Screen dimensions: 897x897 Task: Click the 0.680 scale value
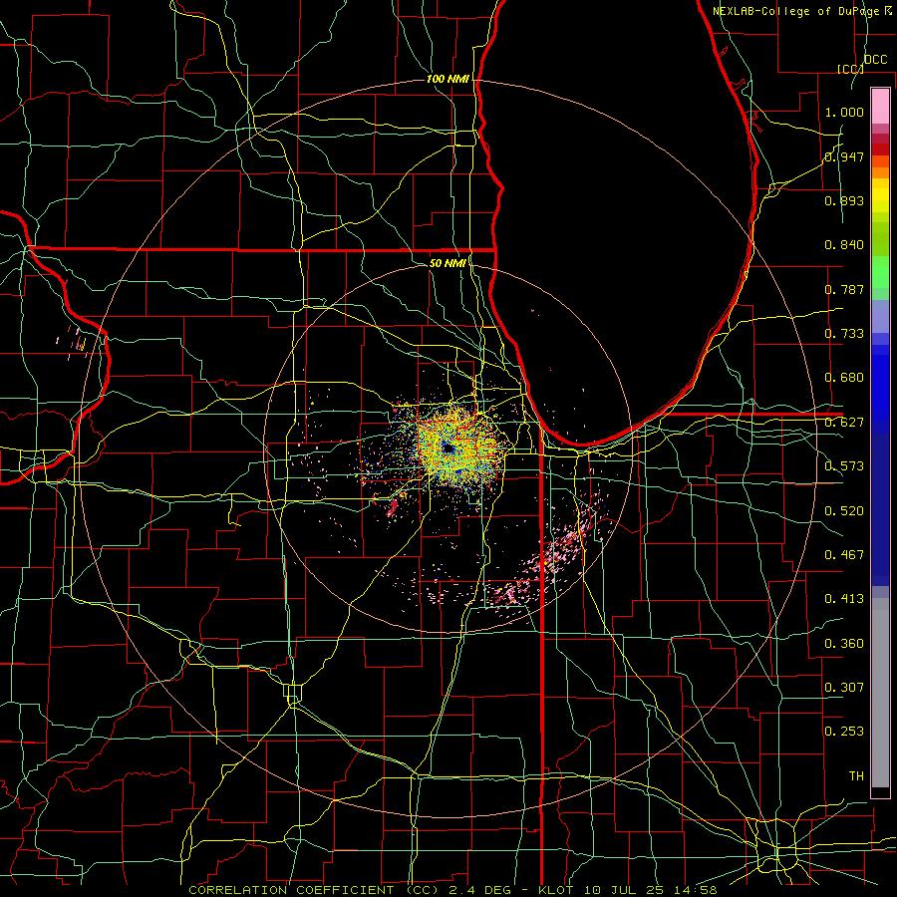click(x=844, y=378)
